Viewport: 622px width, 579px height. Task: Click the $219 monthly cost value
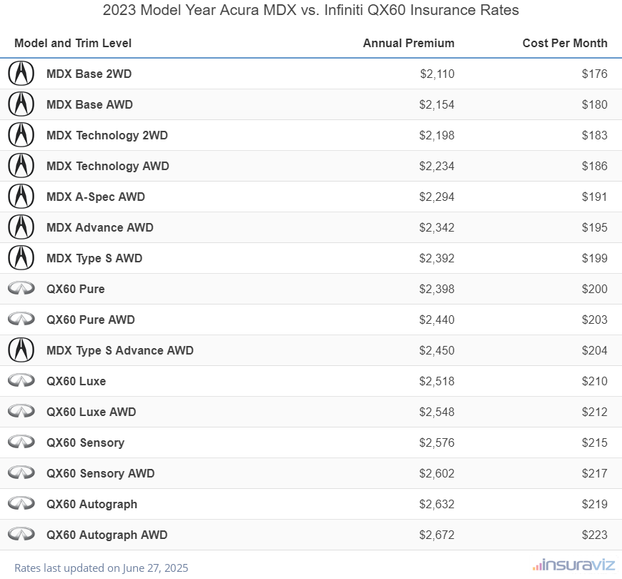595,504
